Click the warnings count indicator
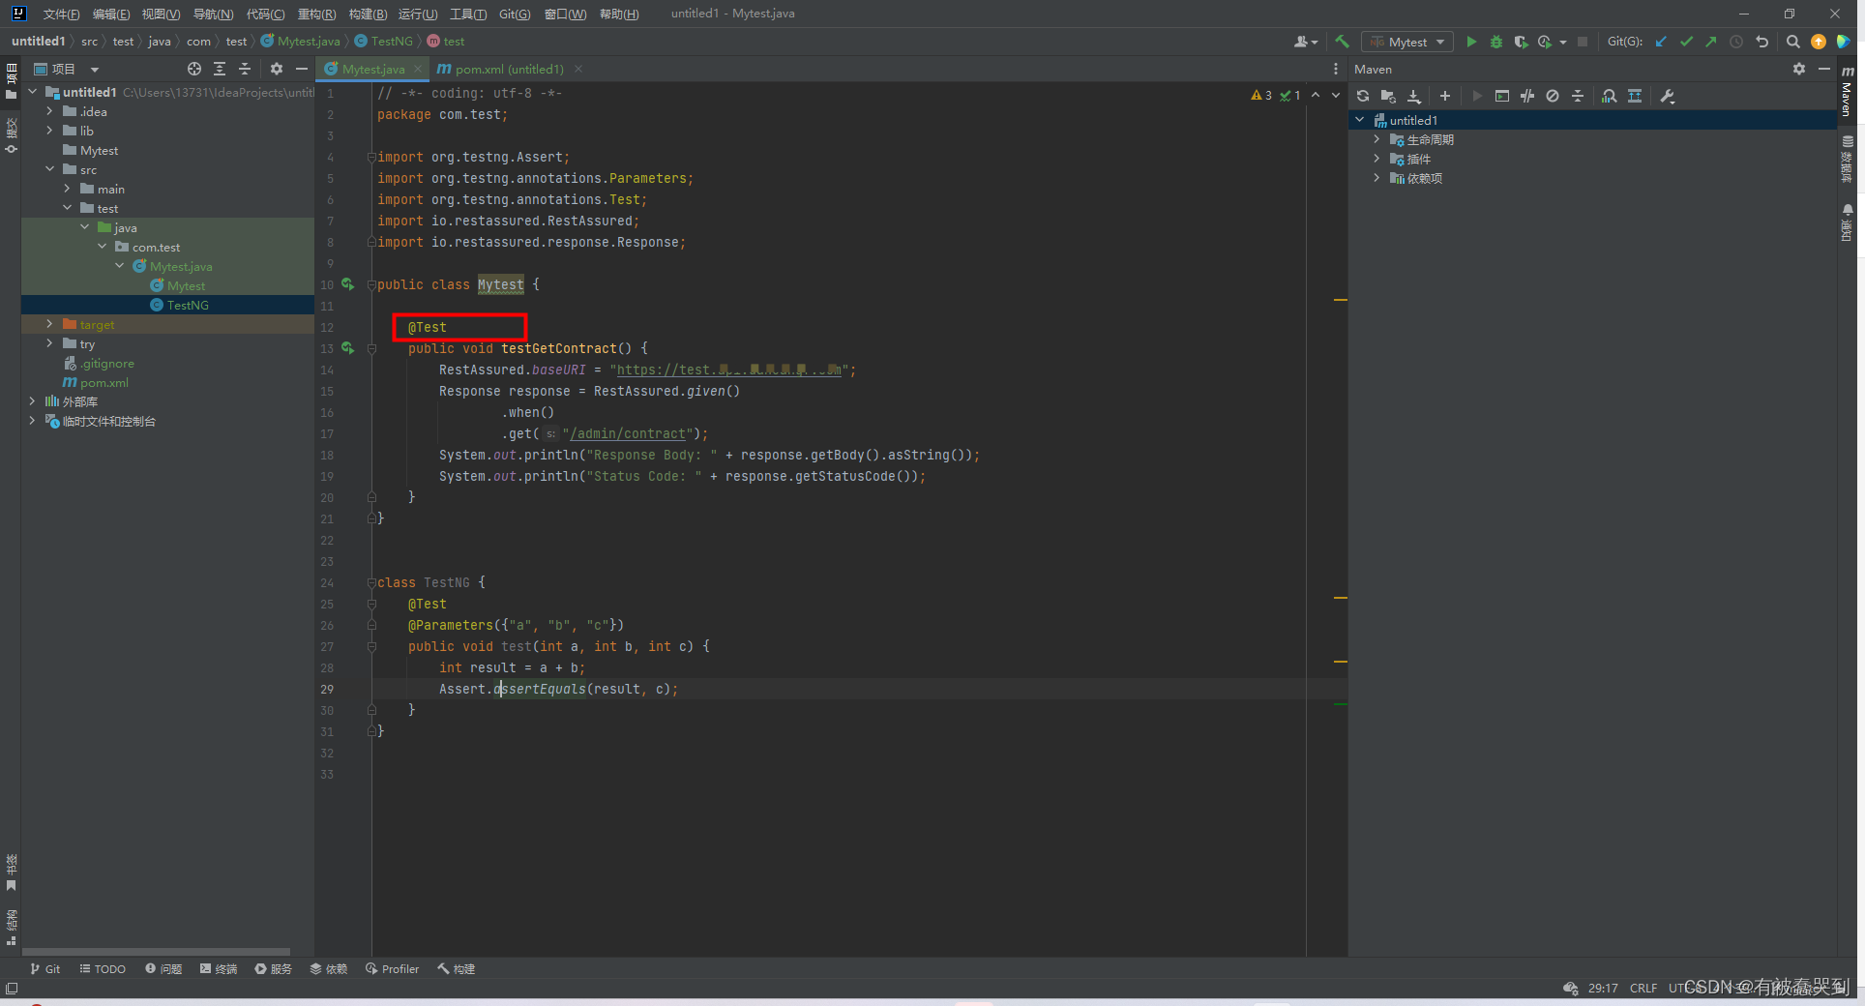This screenshot has height=1006, width=1865. click(1261, 95)
